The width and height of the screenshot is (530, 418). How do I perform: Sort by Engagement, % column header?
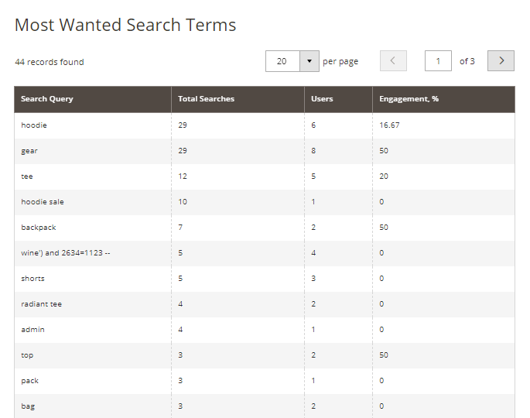(x=409, y=99)
